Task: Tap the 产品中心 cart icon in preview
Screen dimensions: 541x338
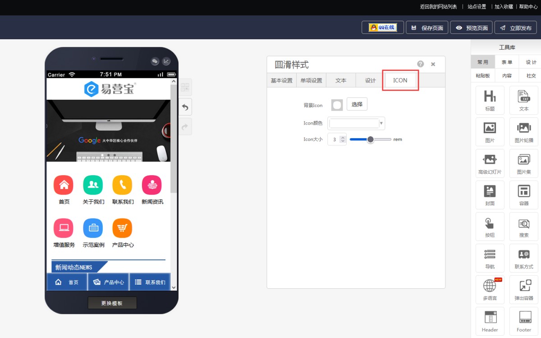Action: (122, 228)
